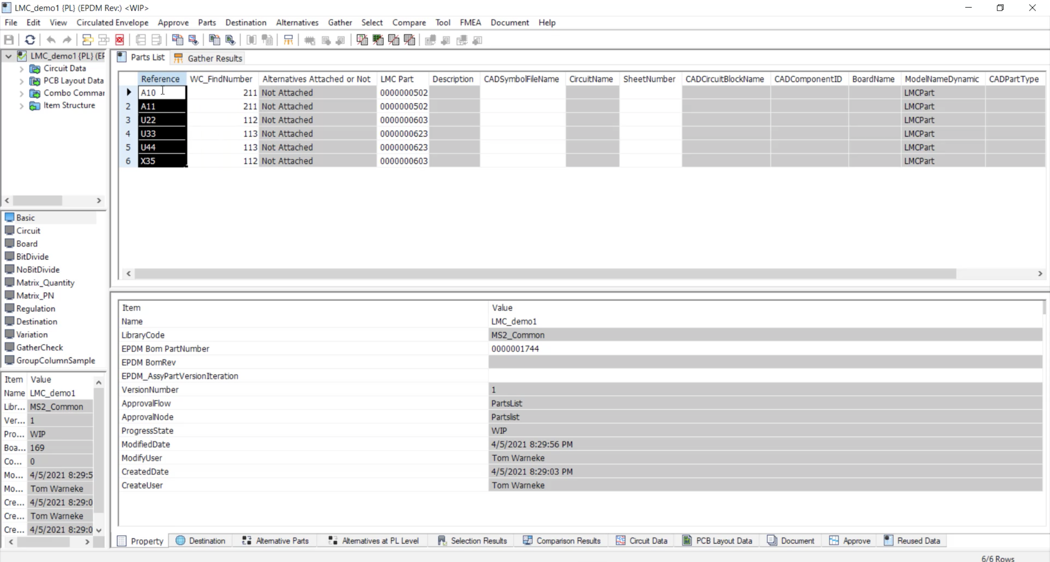Click the Undo arrow icon
The height and width of the screenshot is (562, 1050).
tap(51, 40)
